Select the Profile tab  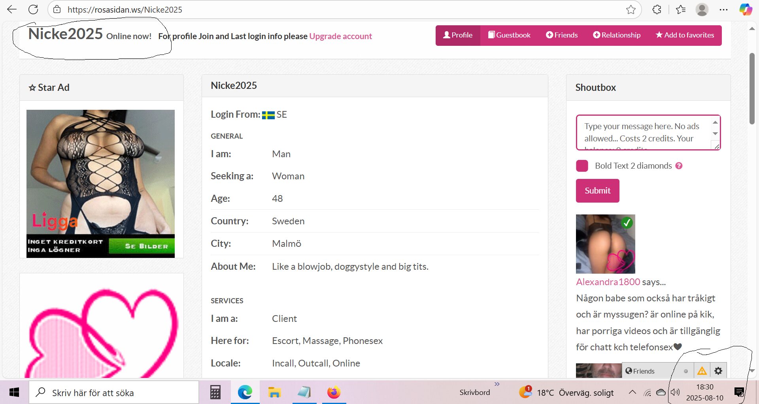(x=458, y=35)
